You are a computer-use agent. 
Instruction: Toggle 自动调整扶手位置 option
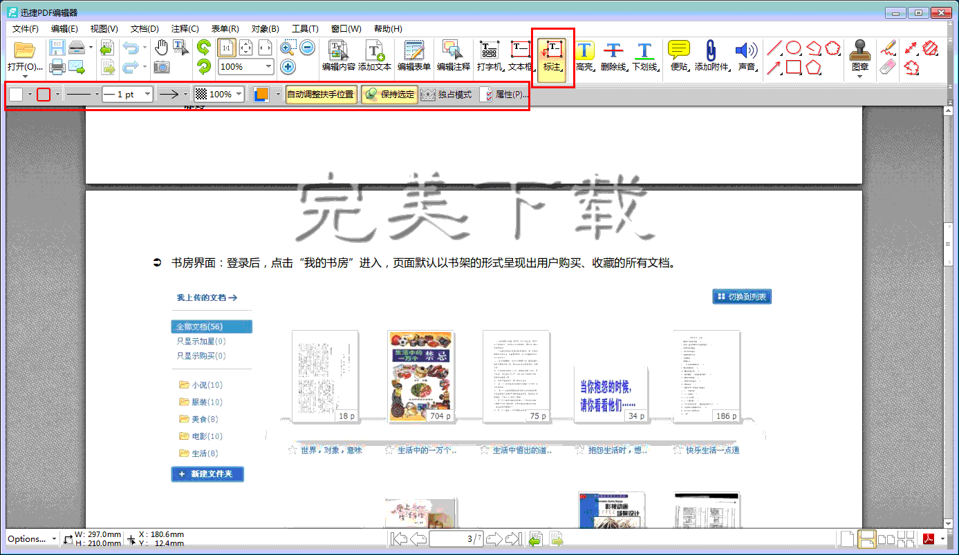coord(322,95)
